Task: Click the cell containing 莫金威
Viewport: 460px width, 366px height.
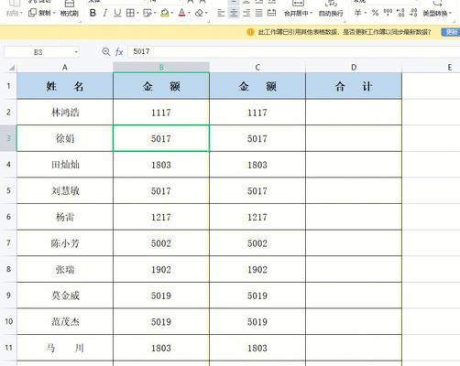Action: [65, 296]
